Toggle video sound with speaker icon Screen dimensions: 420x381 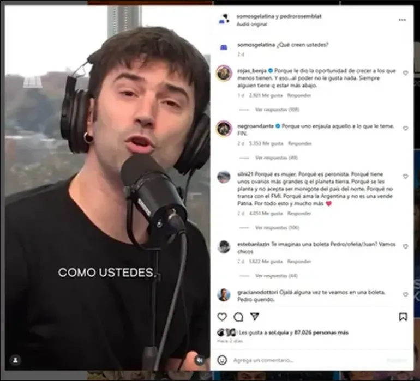200,360
